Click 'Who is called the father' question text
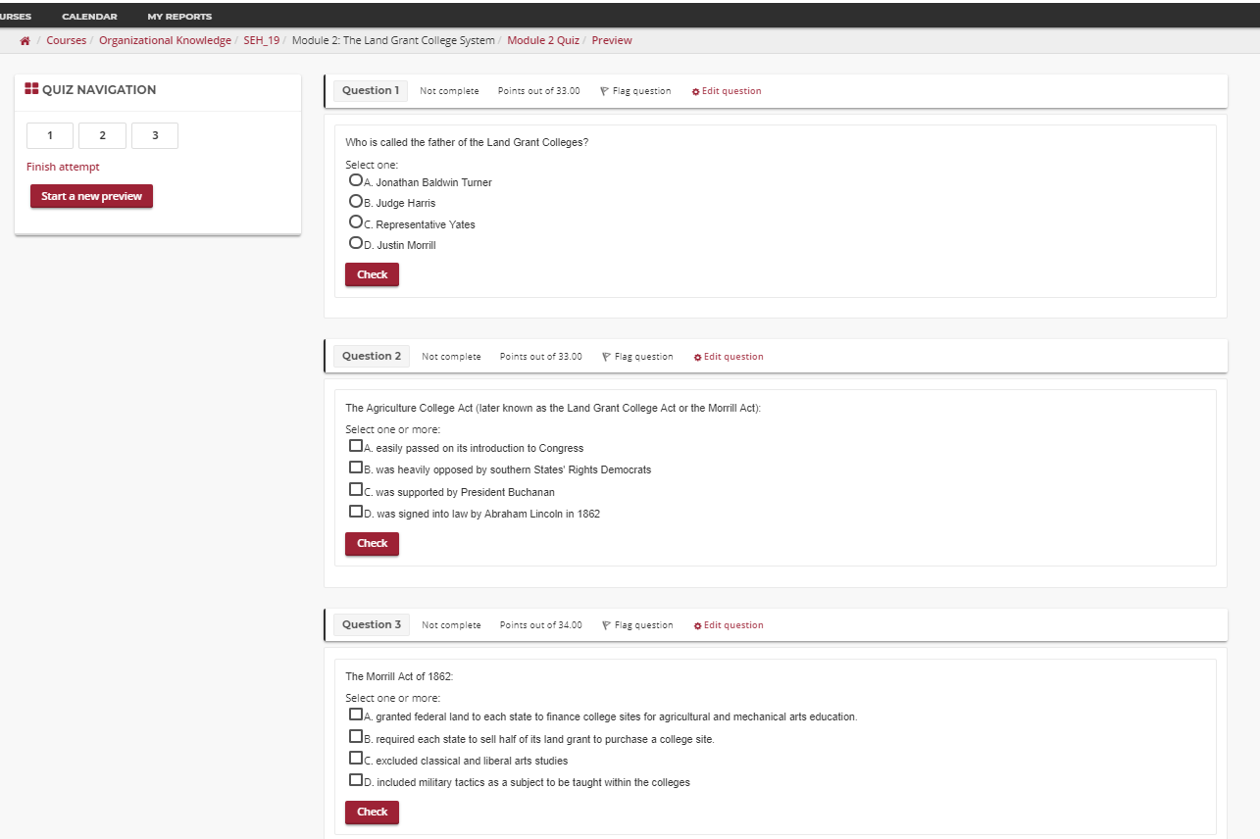This screenshot has height=839, width=1260. click(x=467, y=142)
